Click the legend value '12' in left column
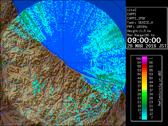 point(139,110)
